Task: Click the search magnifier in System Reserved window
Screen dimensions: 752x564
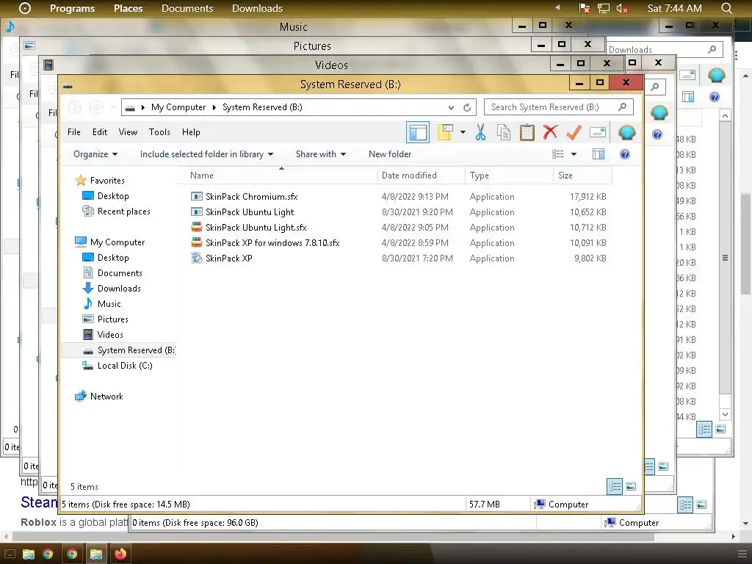Action: [622, 107]
